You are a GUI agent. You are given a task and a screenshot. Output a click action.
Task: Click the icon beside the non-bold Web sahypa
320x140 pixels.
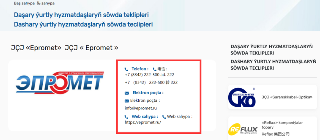(x=164, y=117)
